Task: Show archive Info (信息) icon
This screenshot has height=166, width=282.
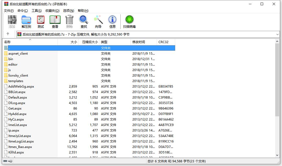Action: click(x=112, y=21)
